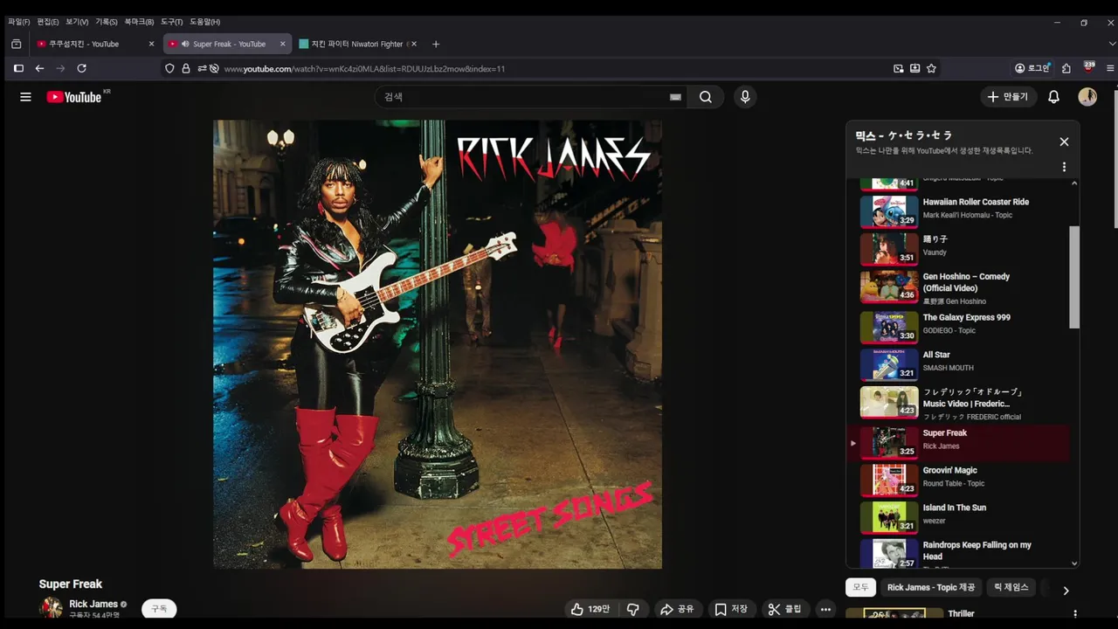Open the 북마크(B) menu
Screen dimensions: 1118x629
pos(139,22)
